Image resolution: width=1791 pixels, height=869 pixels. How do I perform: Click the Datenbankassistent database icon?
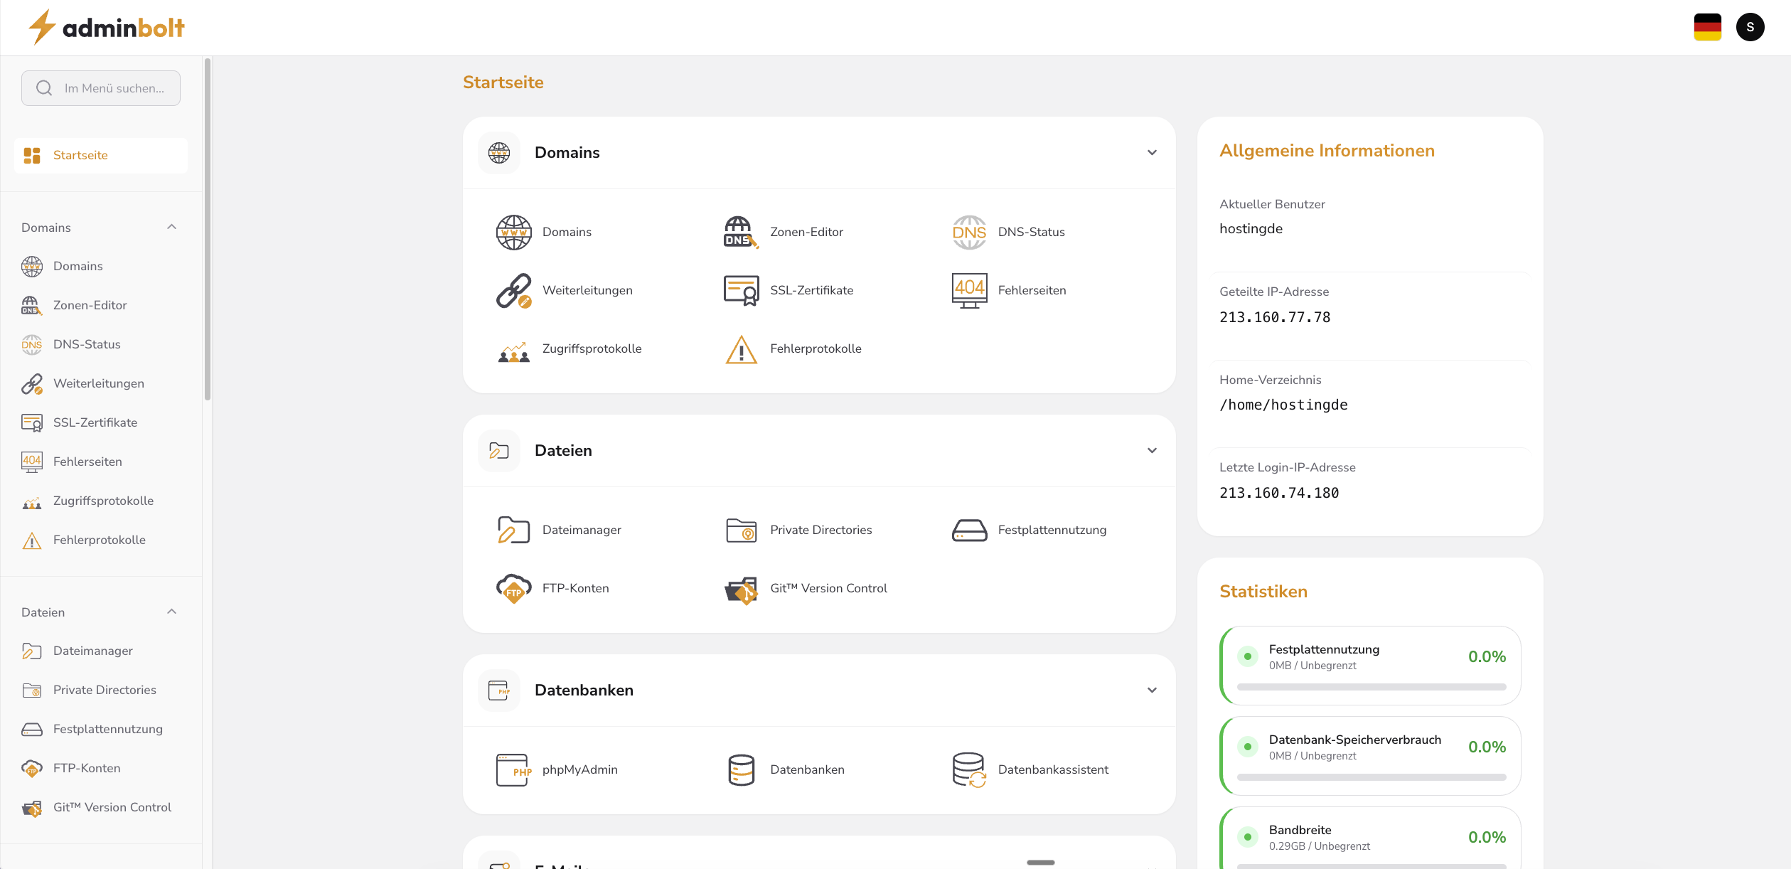[969, 769]
